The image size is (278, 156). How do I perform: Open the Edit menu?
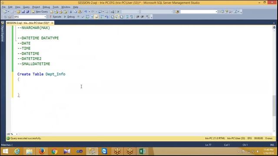pos(10,7)
